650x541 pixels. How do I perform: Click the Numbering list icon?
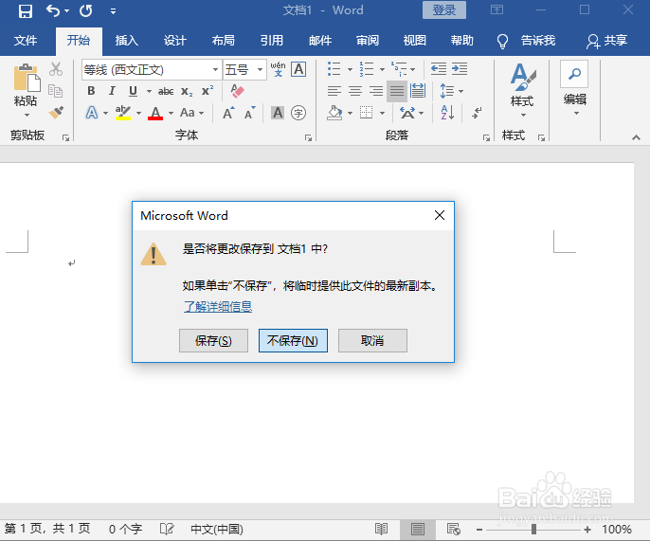click(x=367, y=69)
